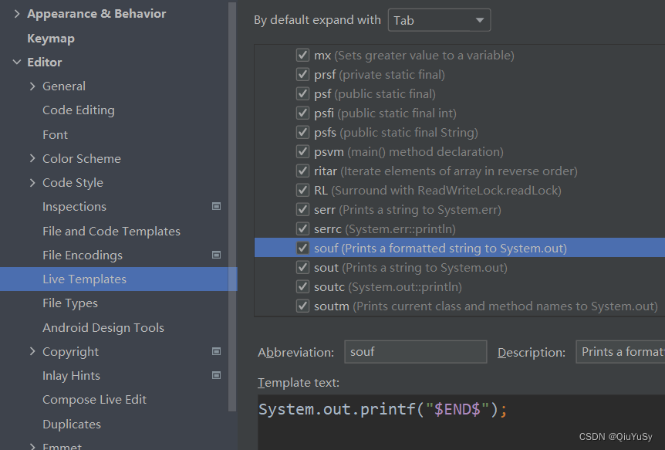
Task: Click the Description text field
Action: [619, 352]
